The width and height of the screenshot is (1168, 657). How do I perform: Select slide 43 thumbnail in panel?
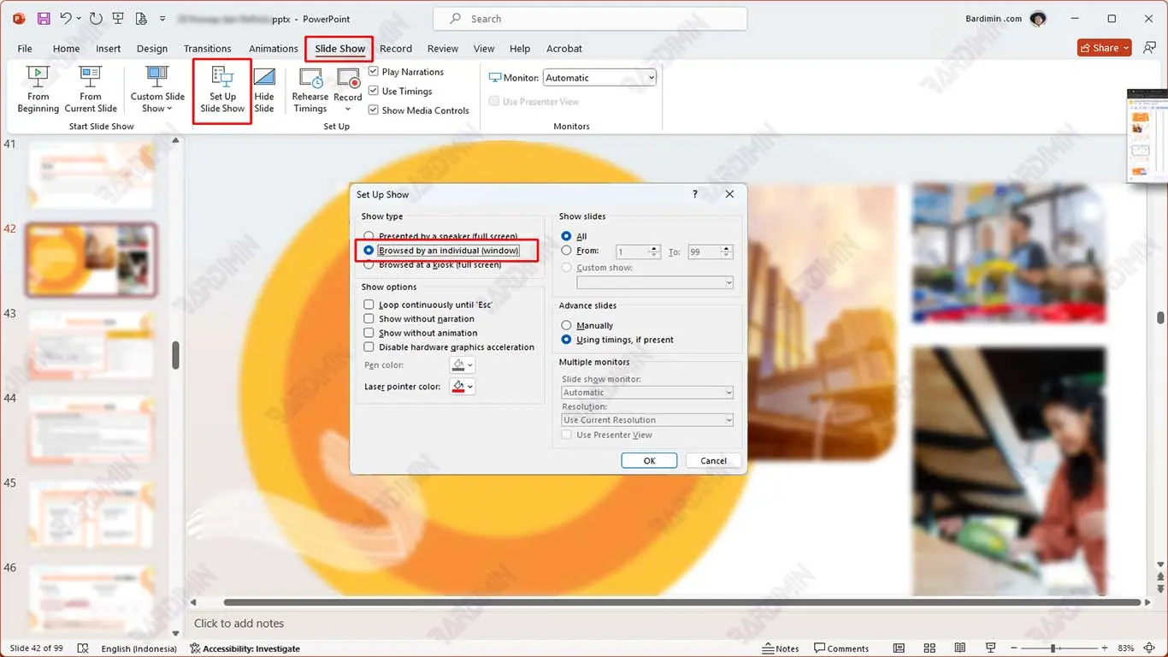pos(91,344)
